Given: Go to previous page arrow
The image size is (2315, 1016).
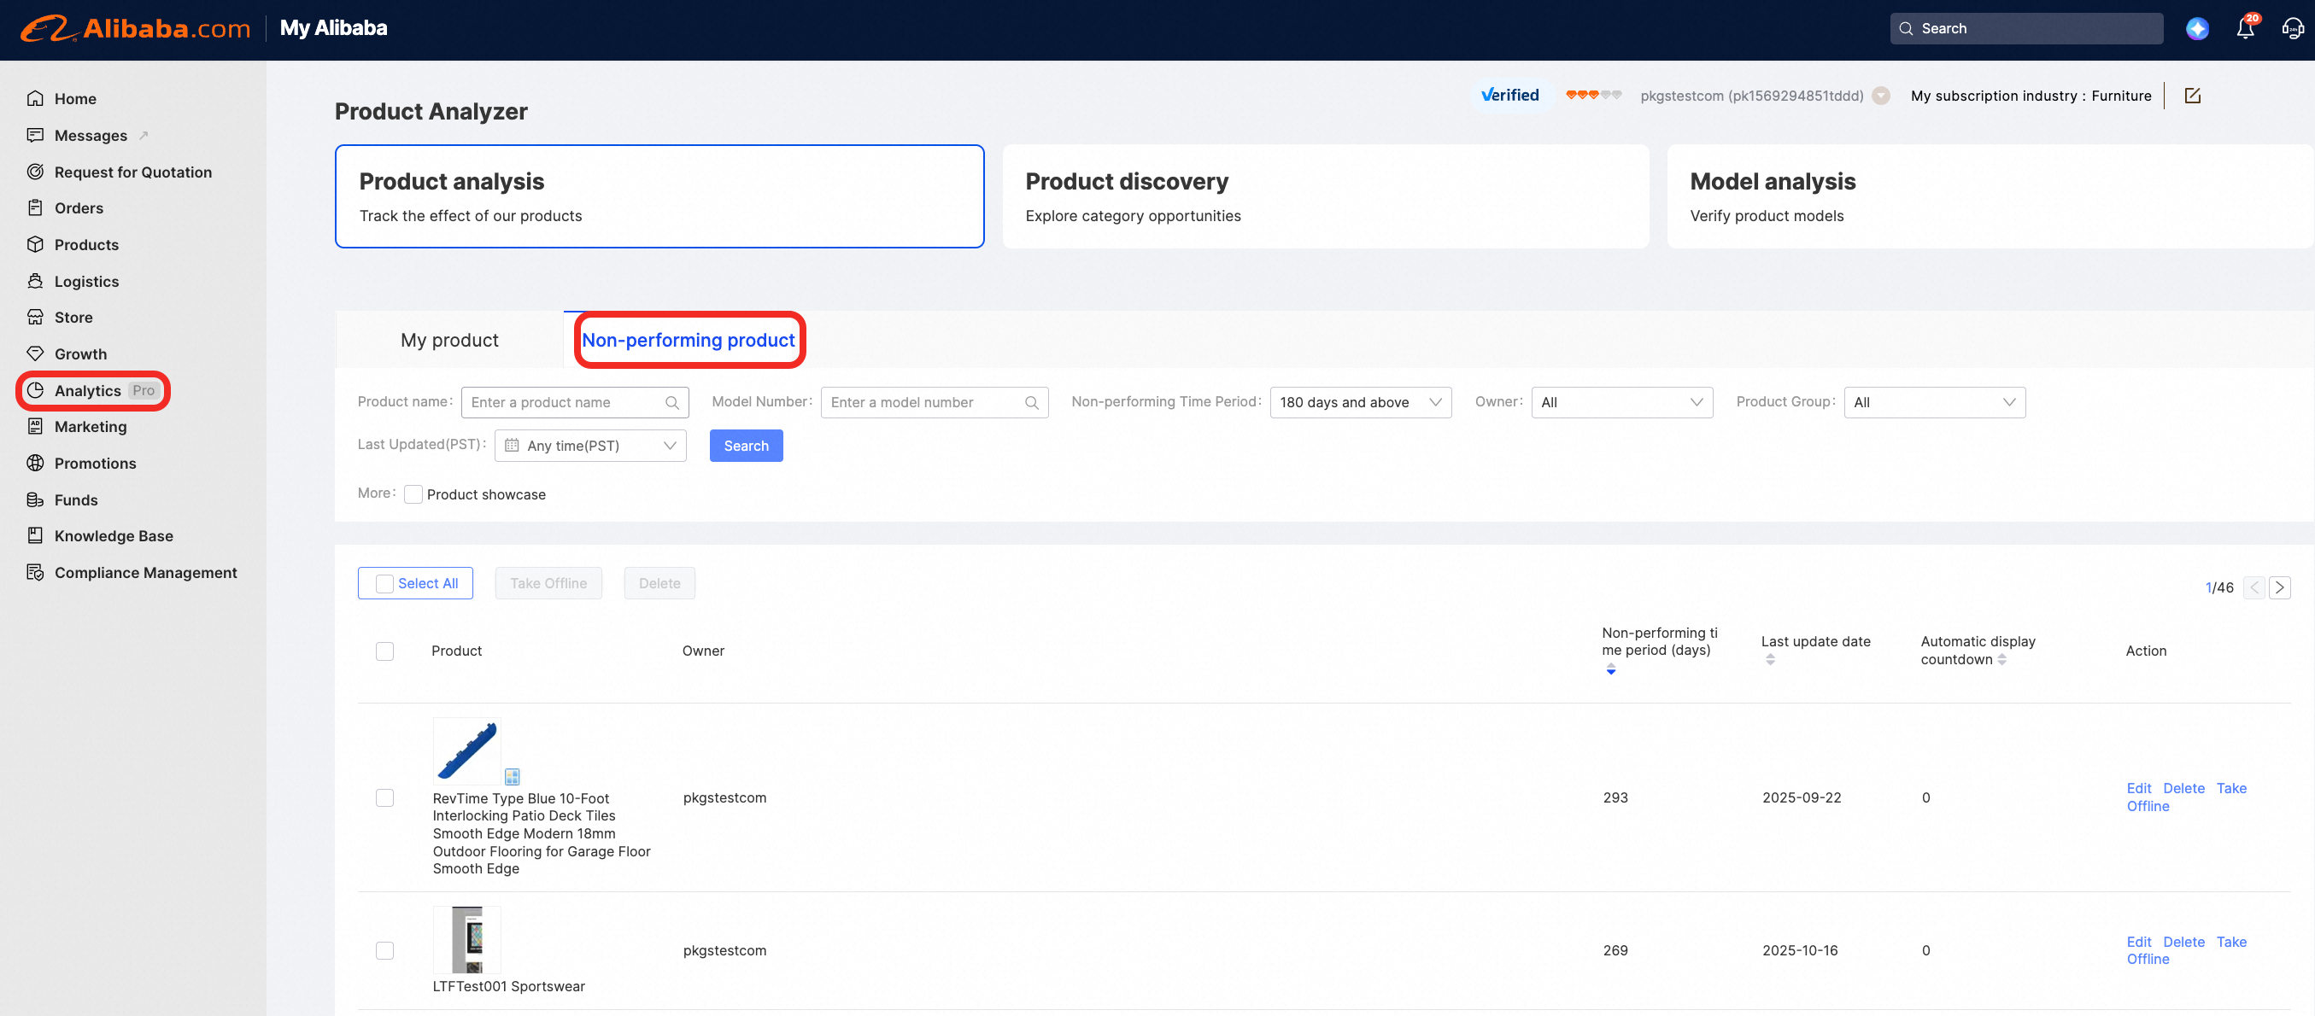Looking at the screenshot, I should [x=2253, y=587].
